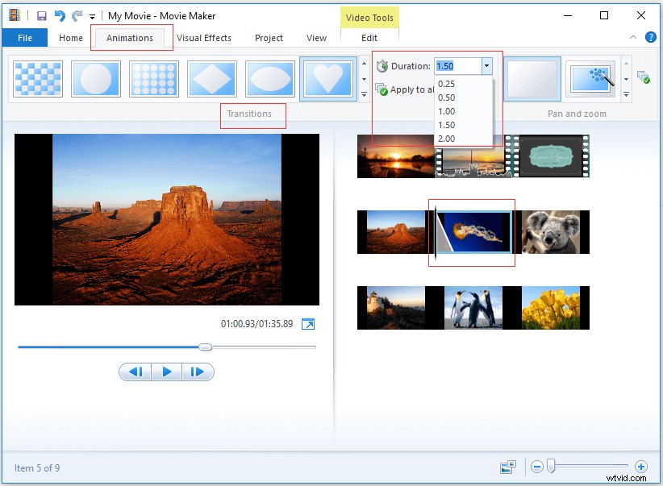Choose the diamond transition

tap(211, 78)
